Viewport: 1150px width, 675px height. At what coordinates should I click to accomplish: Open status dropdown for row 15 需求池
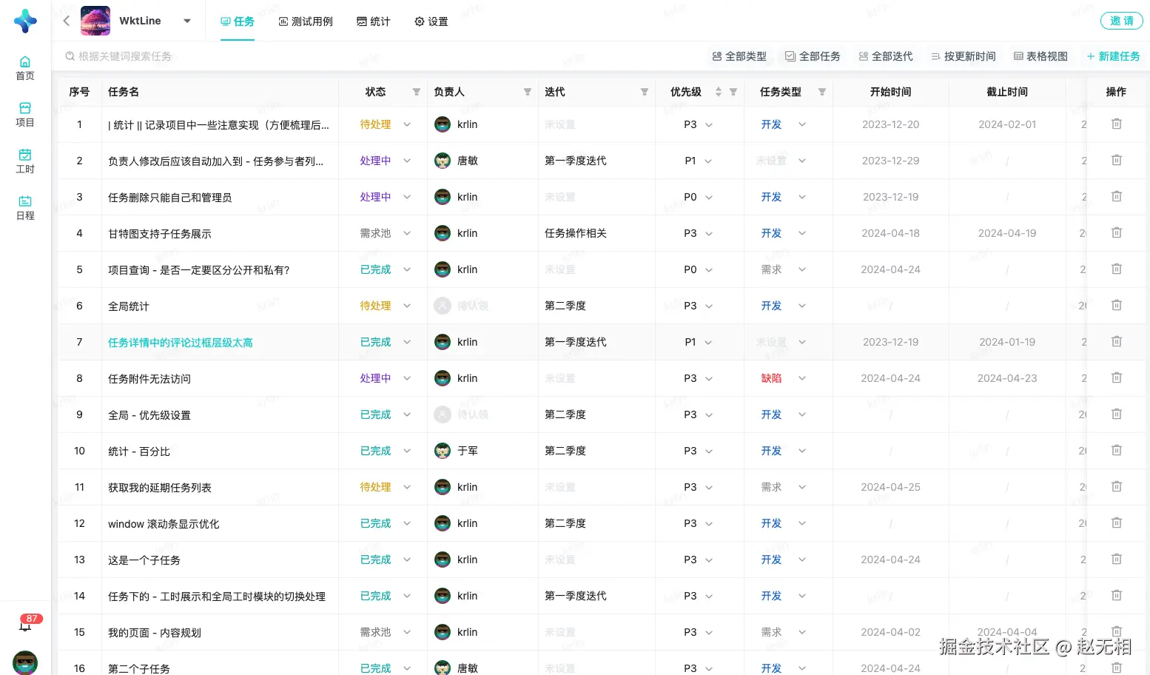[407, 632]
